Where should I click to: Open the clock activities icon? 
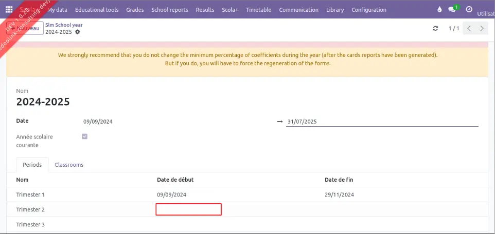[x=469, y=10]
